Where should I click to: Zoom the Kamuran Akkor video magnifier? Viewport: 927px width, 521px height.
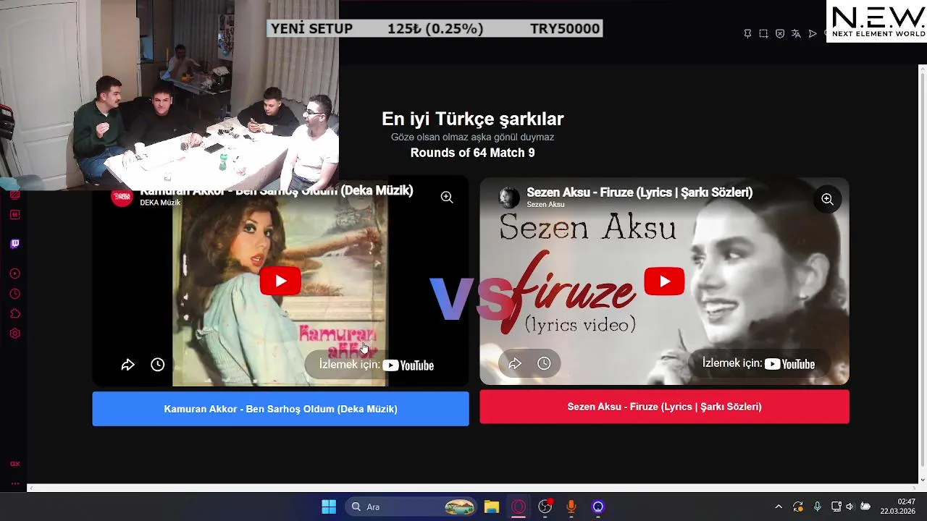point(447,197)
